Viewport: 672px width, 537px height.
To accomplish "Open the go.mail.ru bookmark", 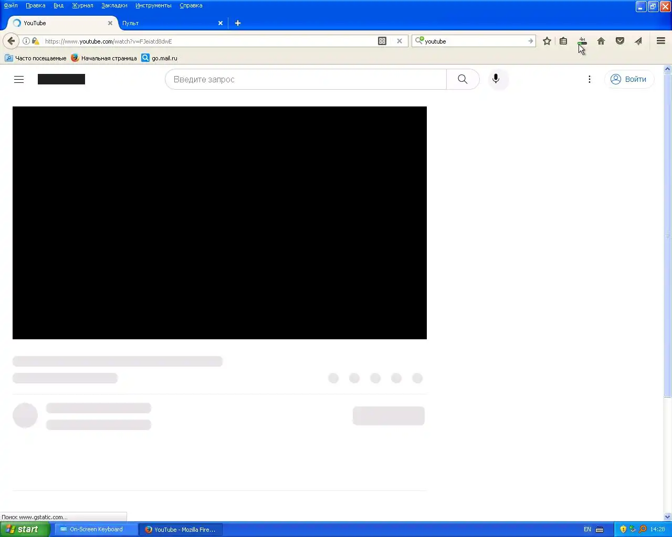I will click(x=160, y=58).
